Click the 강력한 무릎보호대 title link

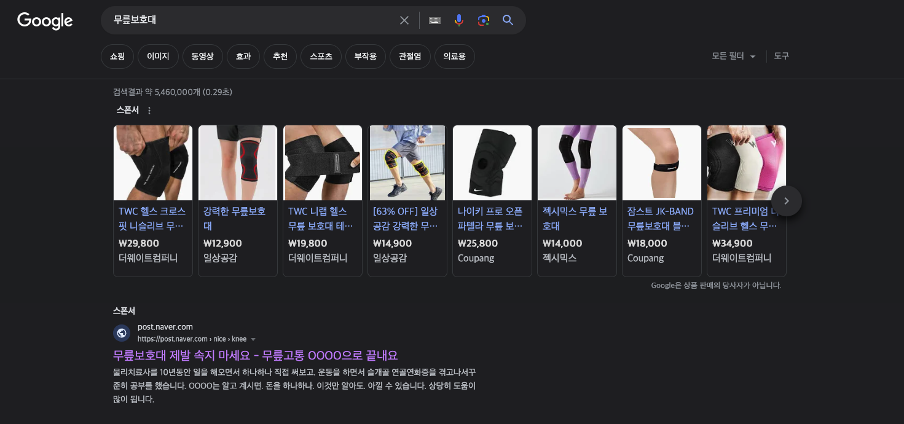[235, 219]
